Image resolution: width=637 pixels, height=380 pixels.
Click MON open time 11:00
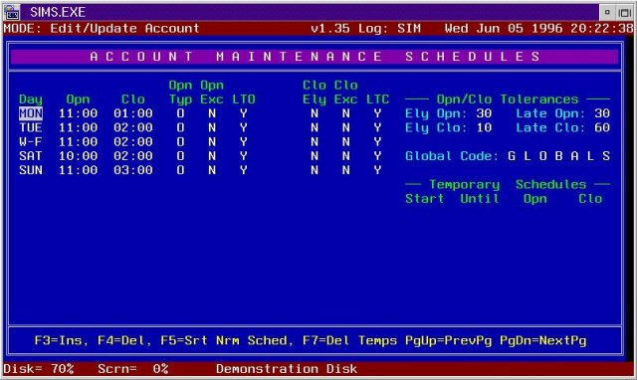point(78,113)
